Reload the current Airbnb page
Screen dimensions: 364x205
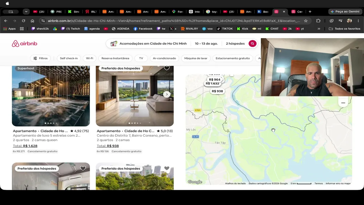(24, 21)
